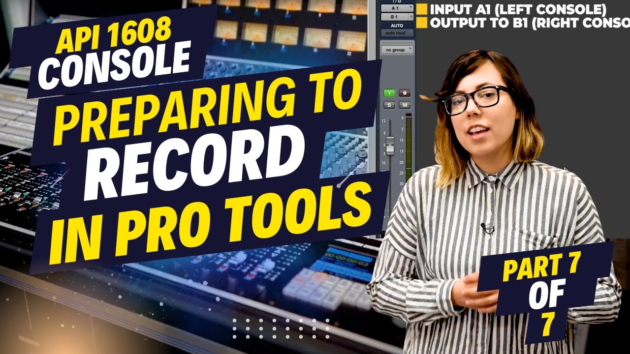This screenshot has height=354, width=630.
Task: Open the auto read automation mode selector
Action: pyautogui.click(x=397, y=33)
